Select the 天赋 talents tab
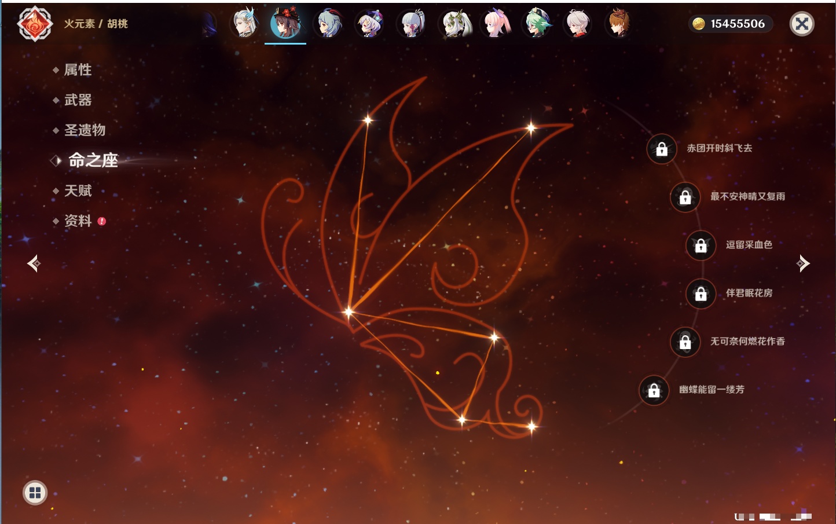This screenshot has width=836, height=524. 78,190
